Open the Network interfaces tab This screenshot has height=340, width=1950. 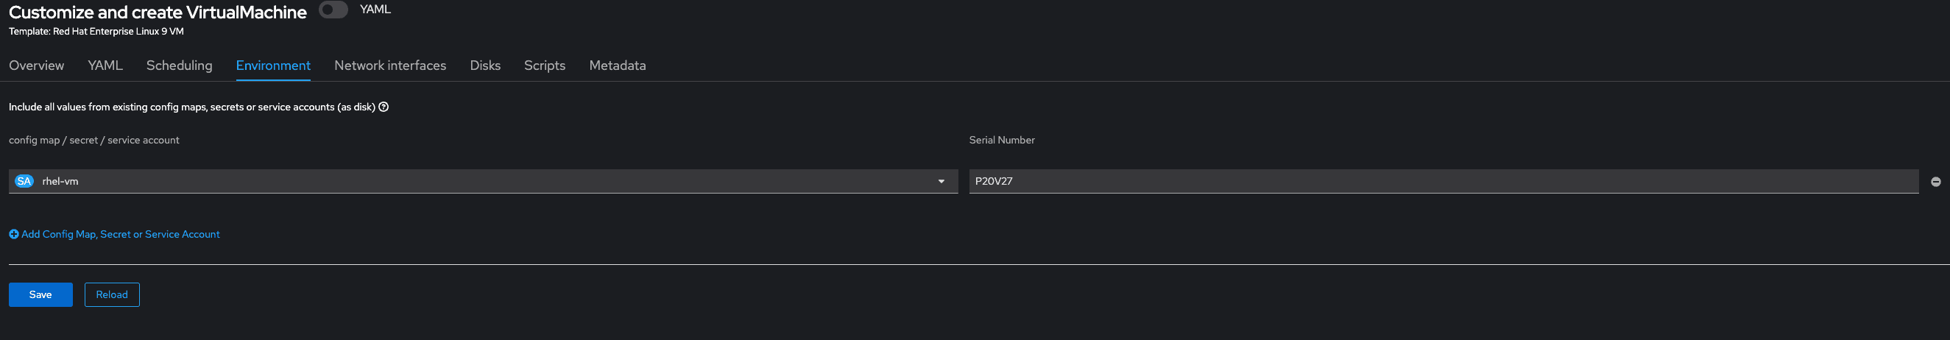[390, 66]
